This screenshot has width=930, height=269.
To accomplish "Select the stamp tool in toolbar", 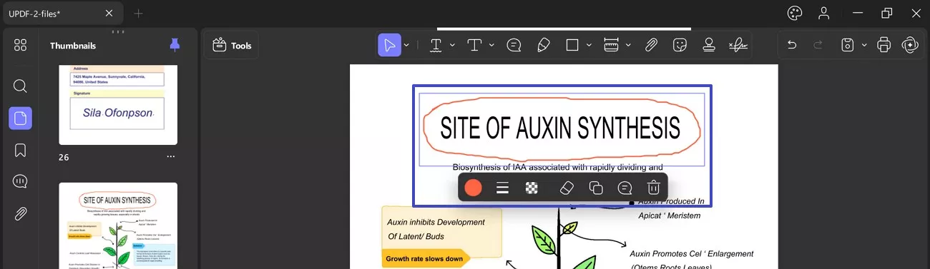I will [x=709, y=45].
